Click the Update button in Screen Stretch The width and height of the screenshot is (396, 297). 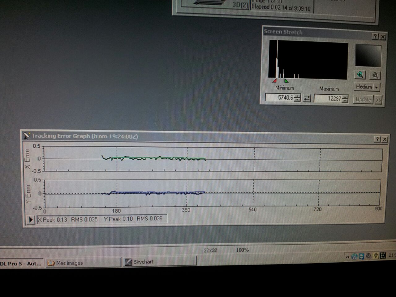click(x=363, y=100)
